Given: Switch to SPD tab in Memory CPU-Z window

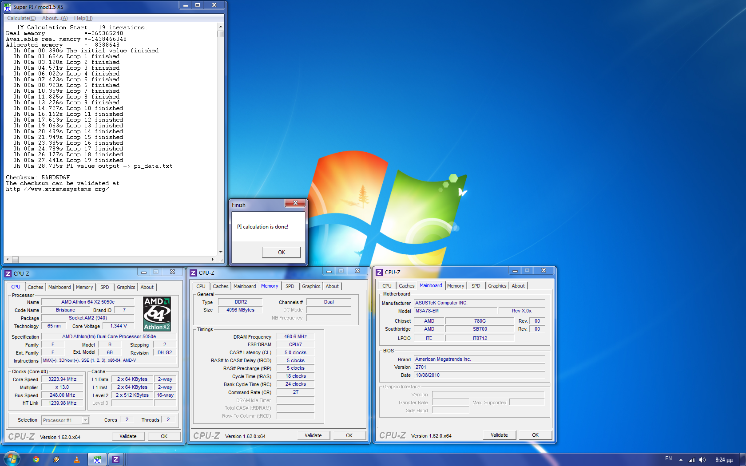Looking at the screenshot, I should [290, 286].
